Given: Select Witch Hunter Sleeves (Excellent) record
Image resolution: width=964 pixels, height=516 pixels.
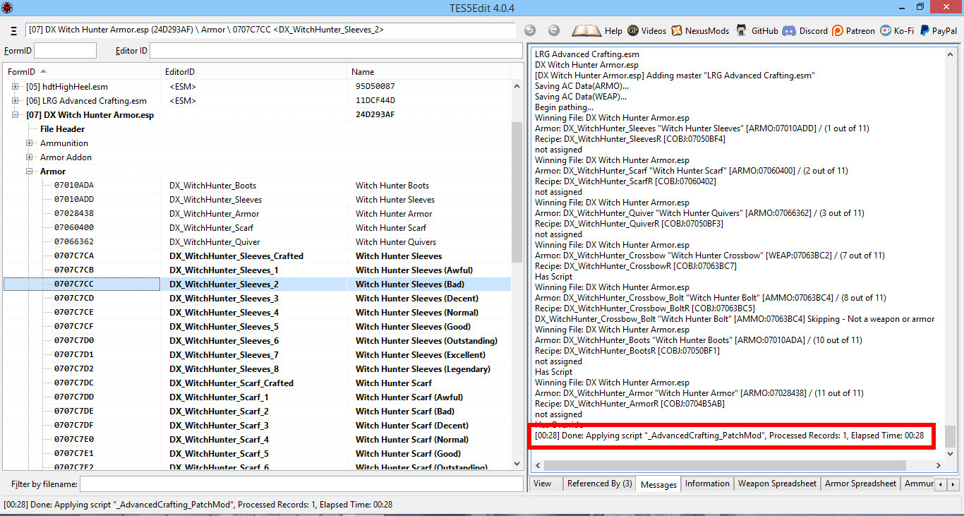Looking at the screenshot, I should coord(257,354).
